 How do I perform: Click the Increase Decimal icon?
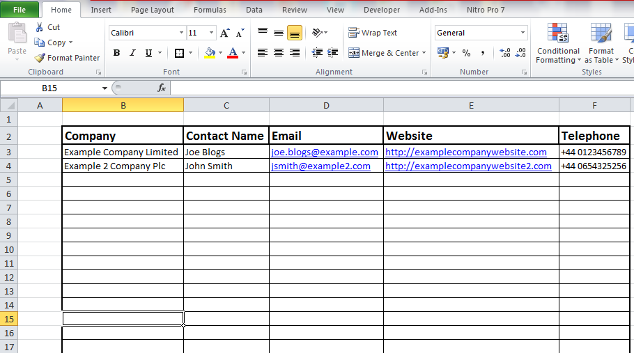pyautogui.click(x=505, y=53)
